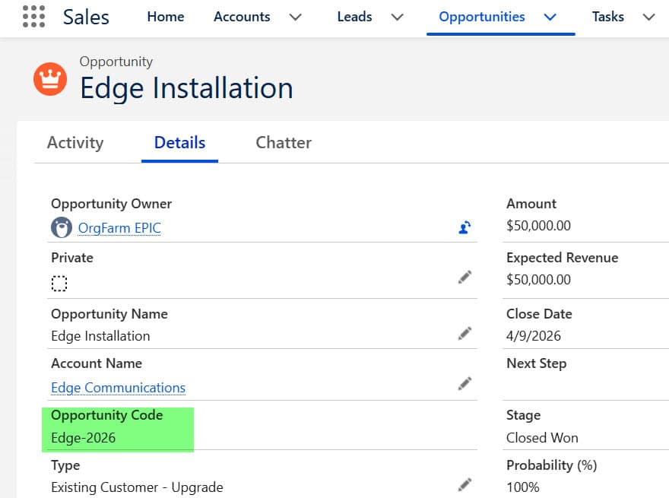This screenshot has width=669, height=498.
Task: Toggle the Private checkbox
Action: 59,284
